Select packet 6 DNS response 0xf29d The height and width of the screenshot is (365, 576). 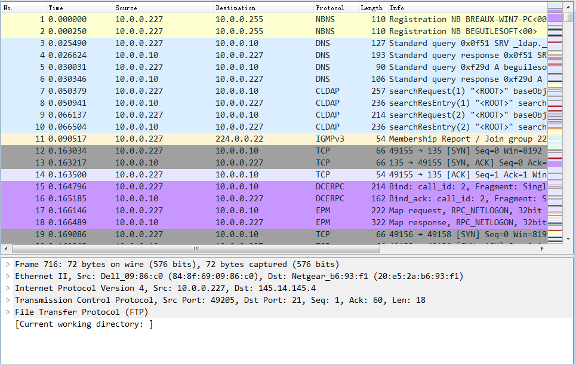tap(274, 79)
